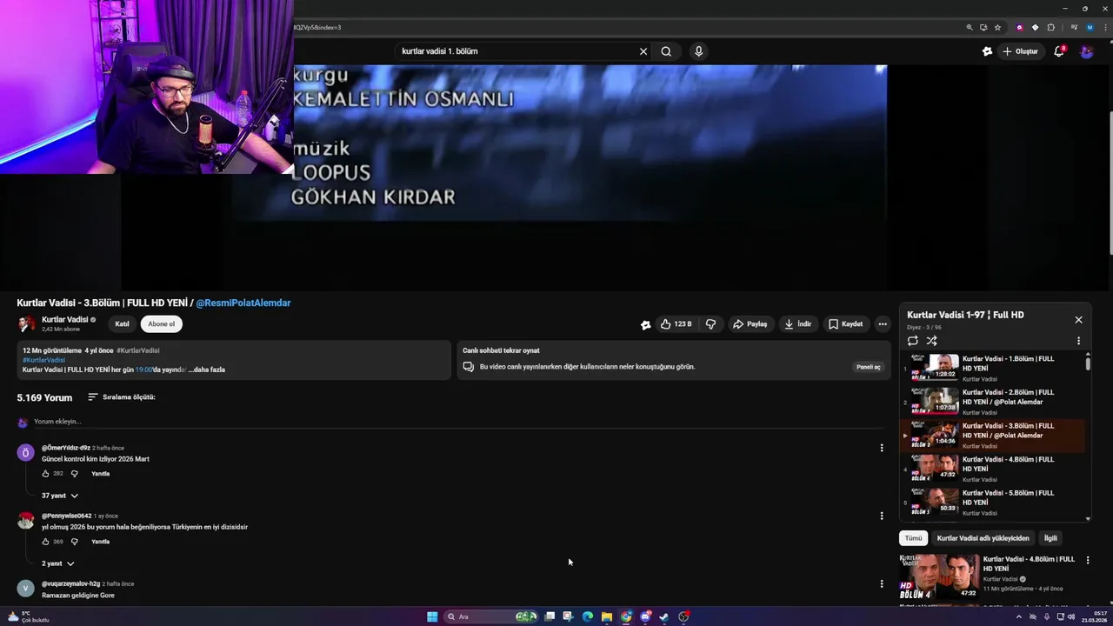Open the Chrome zoom magnifier icon
Viewport: 1113px width, 626px height.
tap(970, 27)
